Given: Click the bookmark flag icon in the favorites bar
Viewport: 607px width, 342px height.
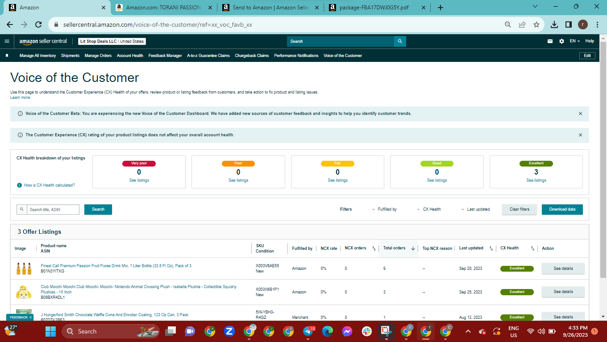Looking at the screenshot, I should (7, 56).
